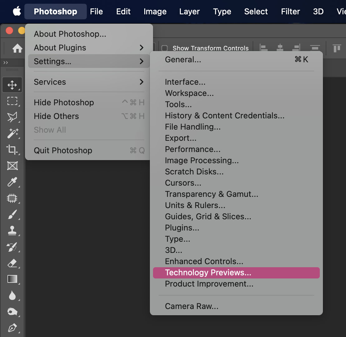The height and width of the screenshot is (337, 346).
Task: Open Scratch Disks... settings
Action: click(x=236, y=172)
